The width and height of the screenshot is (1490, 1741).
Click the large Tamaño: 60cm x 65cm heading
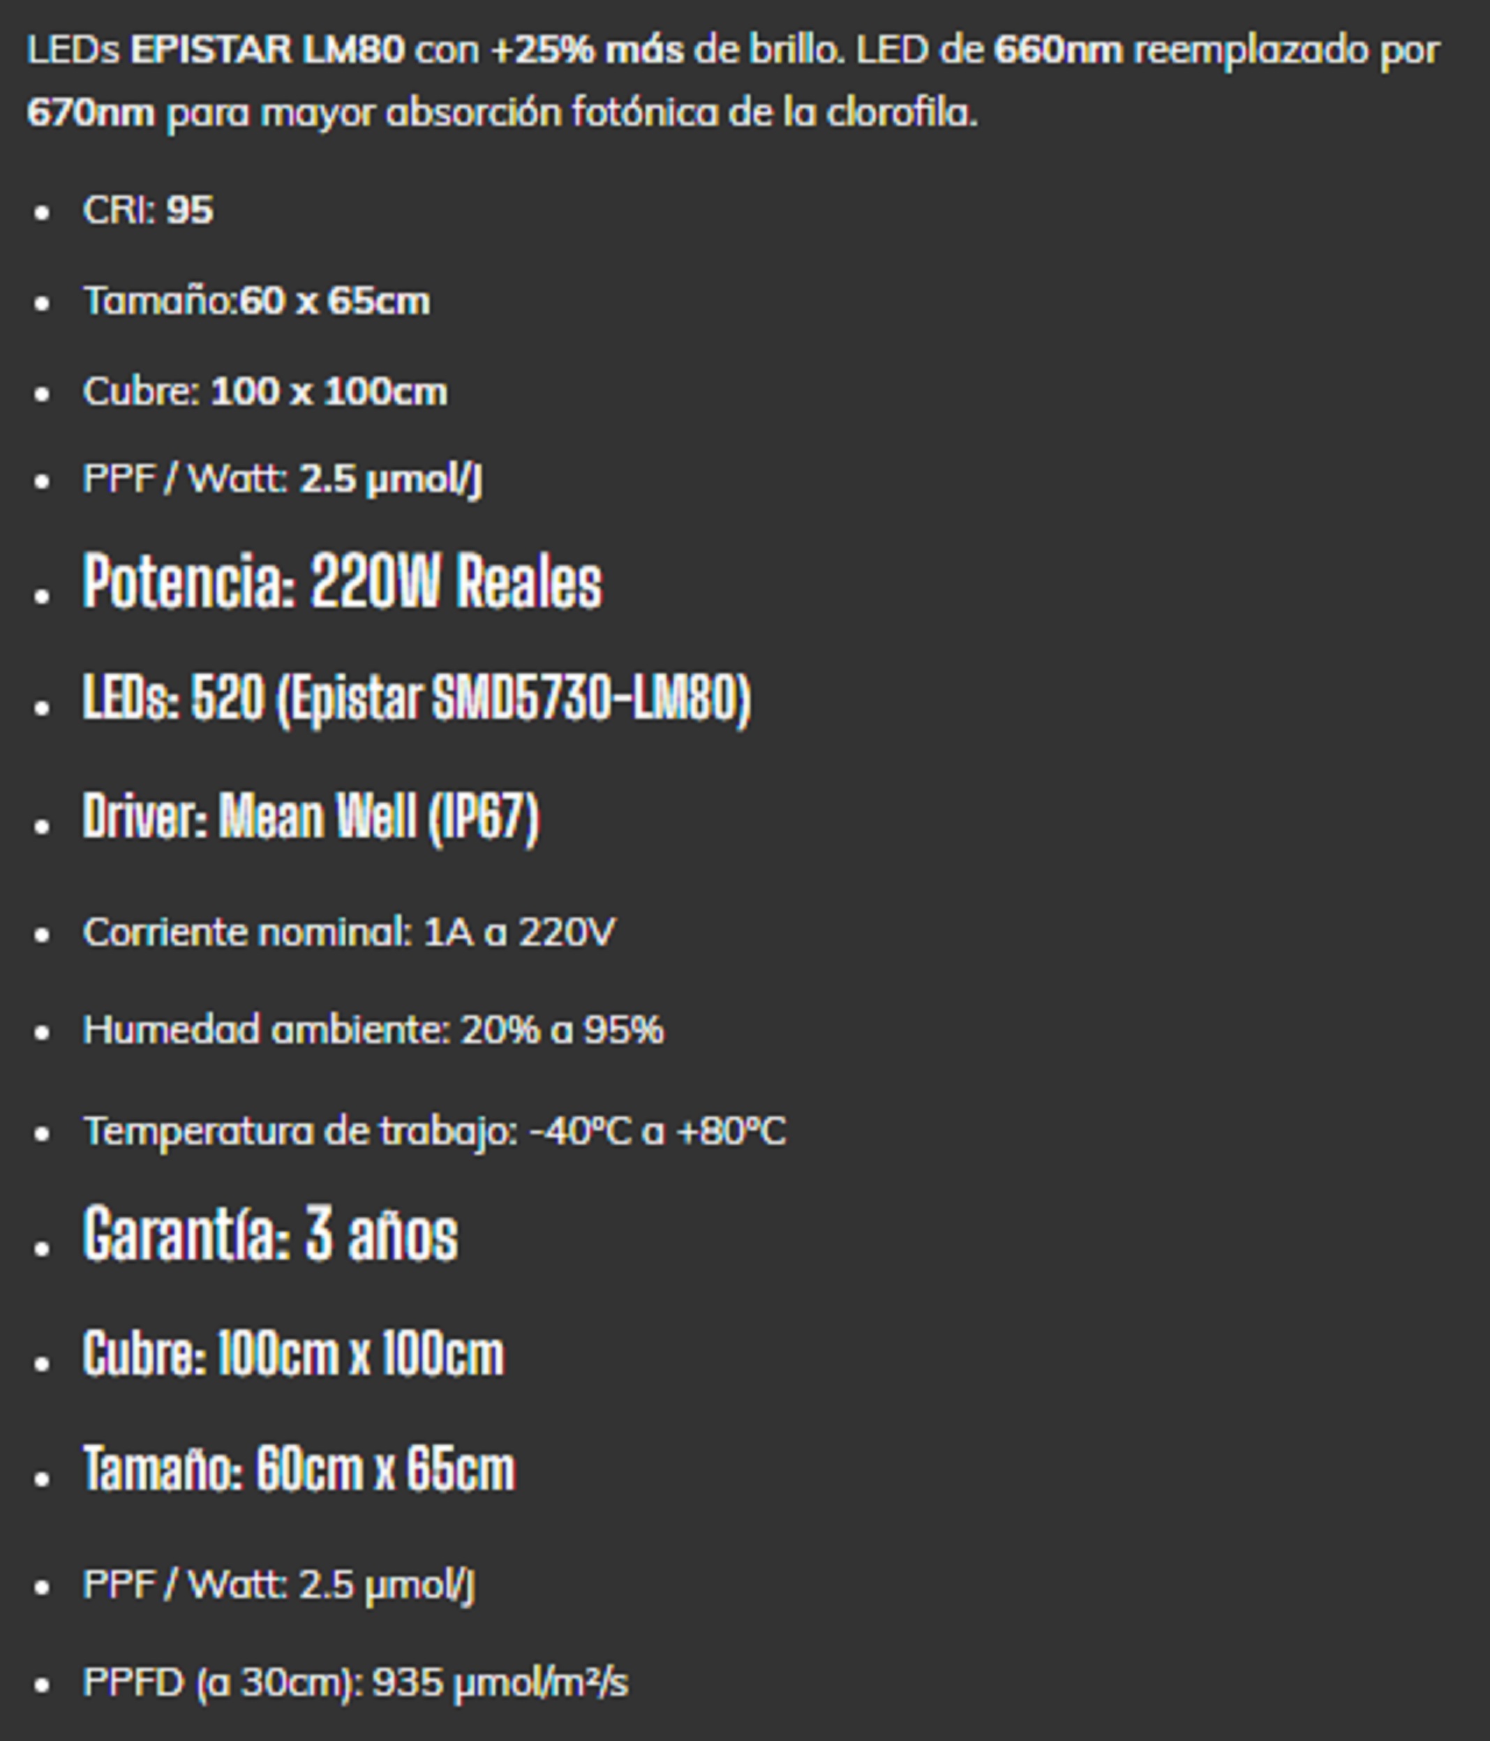pyautogui.click(x=298, y=1470)
